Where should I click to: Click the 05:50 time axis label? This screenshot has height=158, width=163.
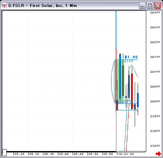click(93, 154)
